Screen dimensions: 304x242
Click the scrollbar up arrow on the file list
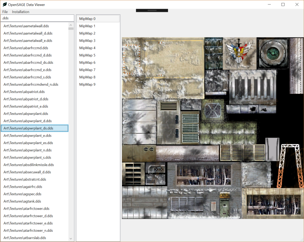tap(71, 26)
